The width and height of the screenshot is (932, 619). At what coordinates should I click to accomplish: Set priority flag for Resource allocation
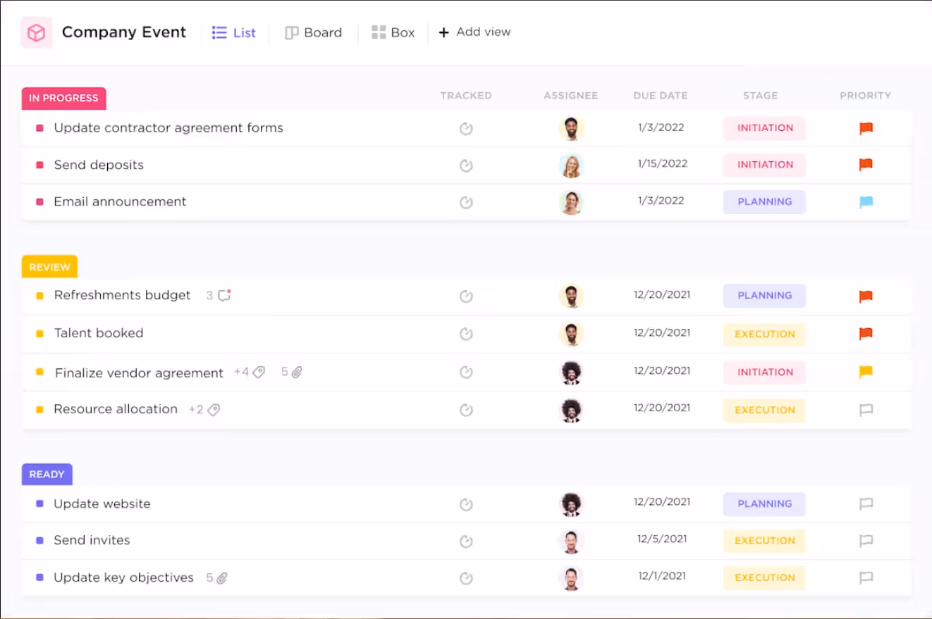[x=866, y=410]
